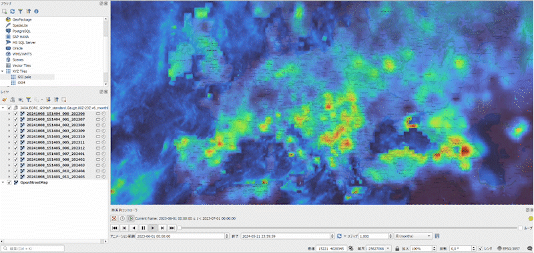Enable the ループ (loop) checkbox
This screenshot has height=253, width=534.
[x=520, y=228]
